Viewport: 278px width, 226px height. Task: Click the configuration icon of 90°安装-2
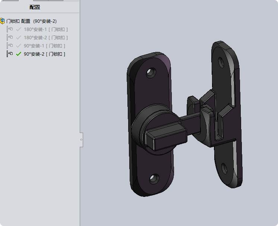[10, 54]
